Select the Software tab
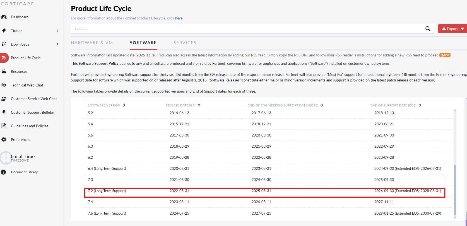The width and height of the screenshot is (467, 226). click(x=143, y=43)
